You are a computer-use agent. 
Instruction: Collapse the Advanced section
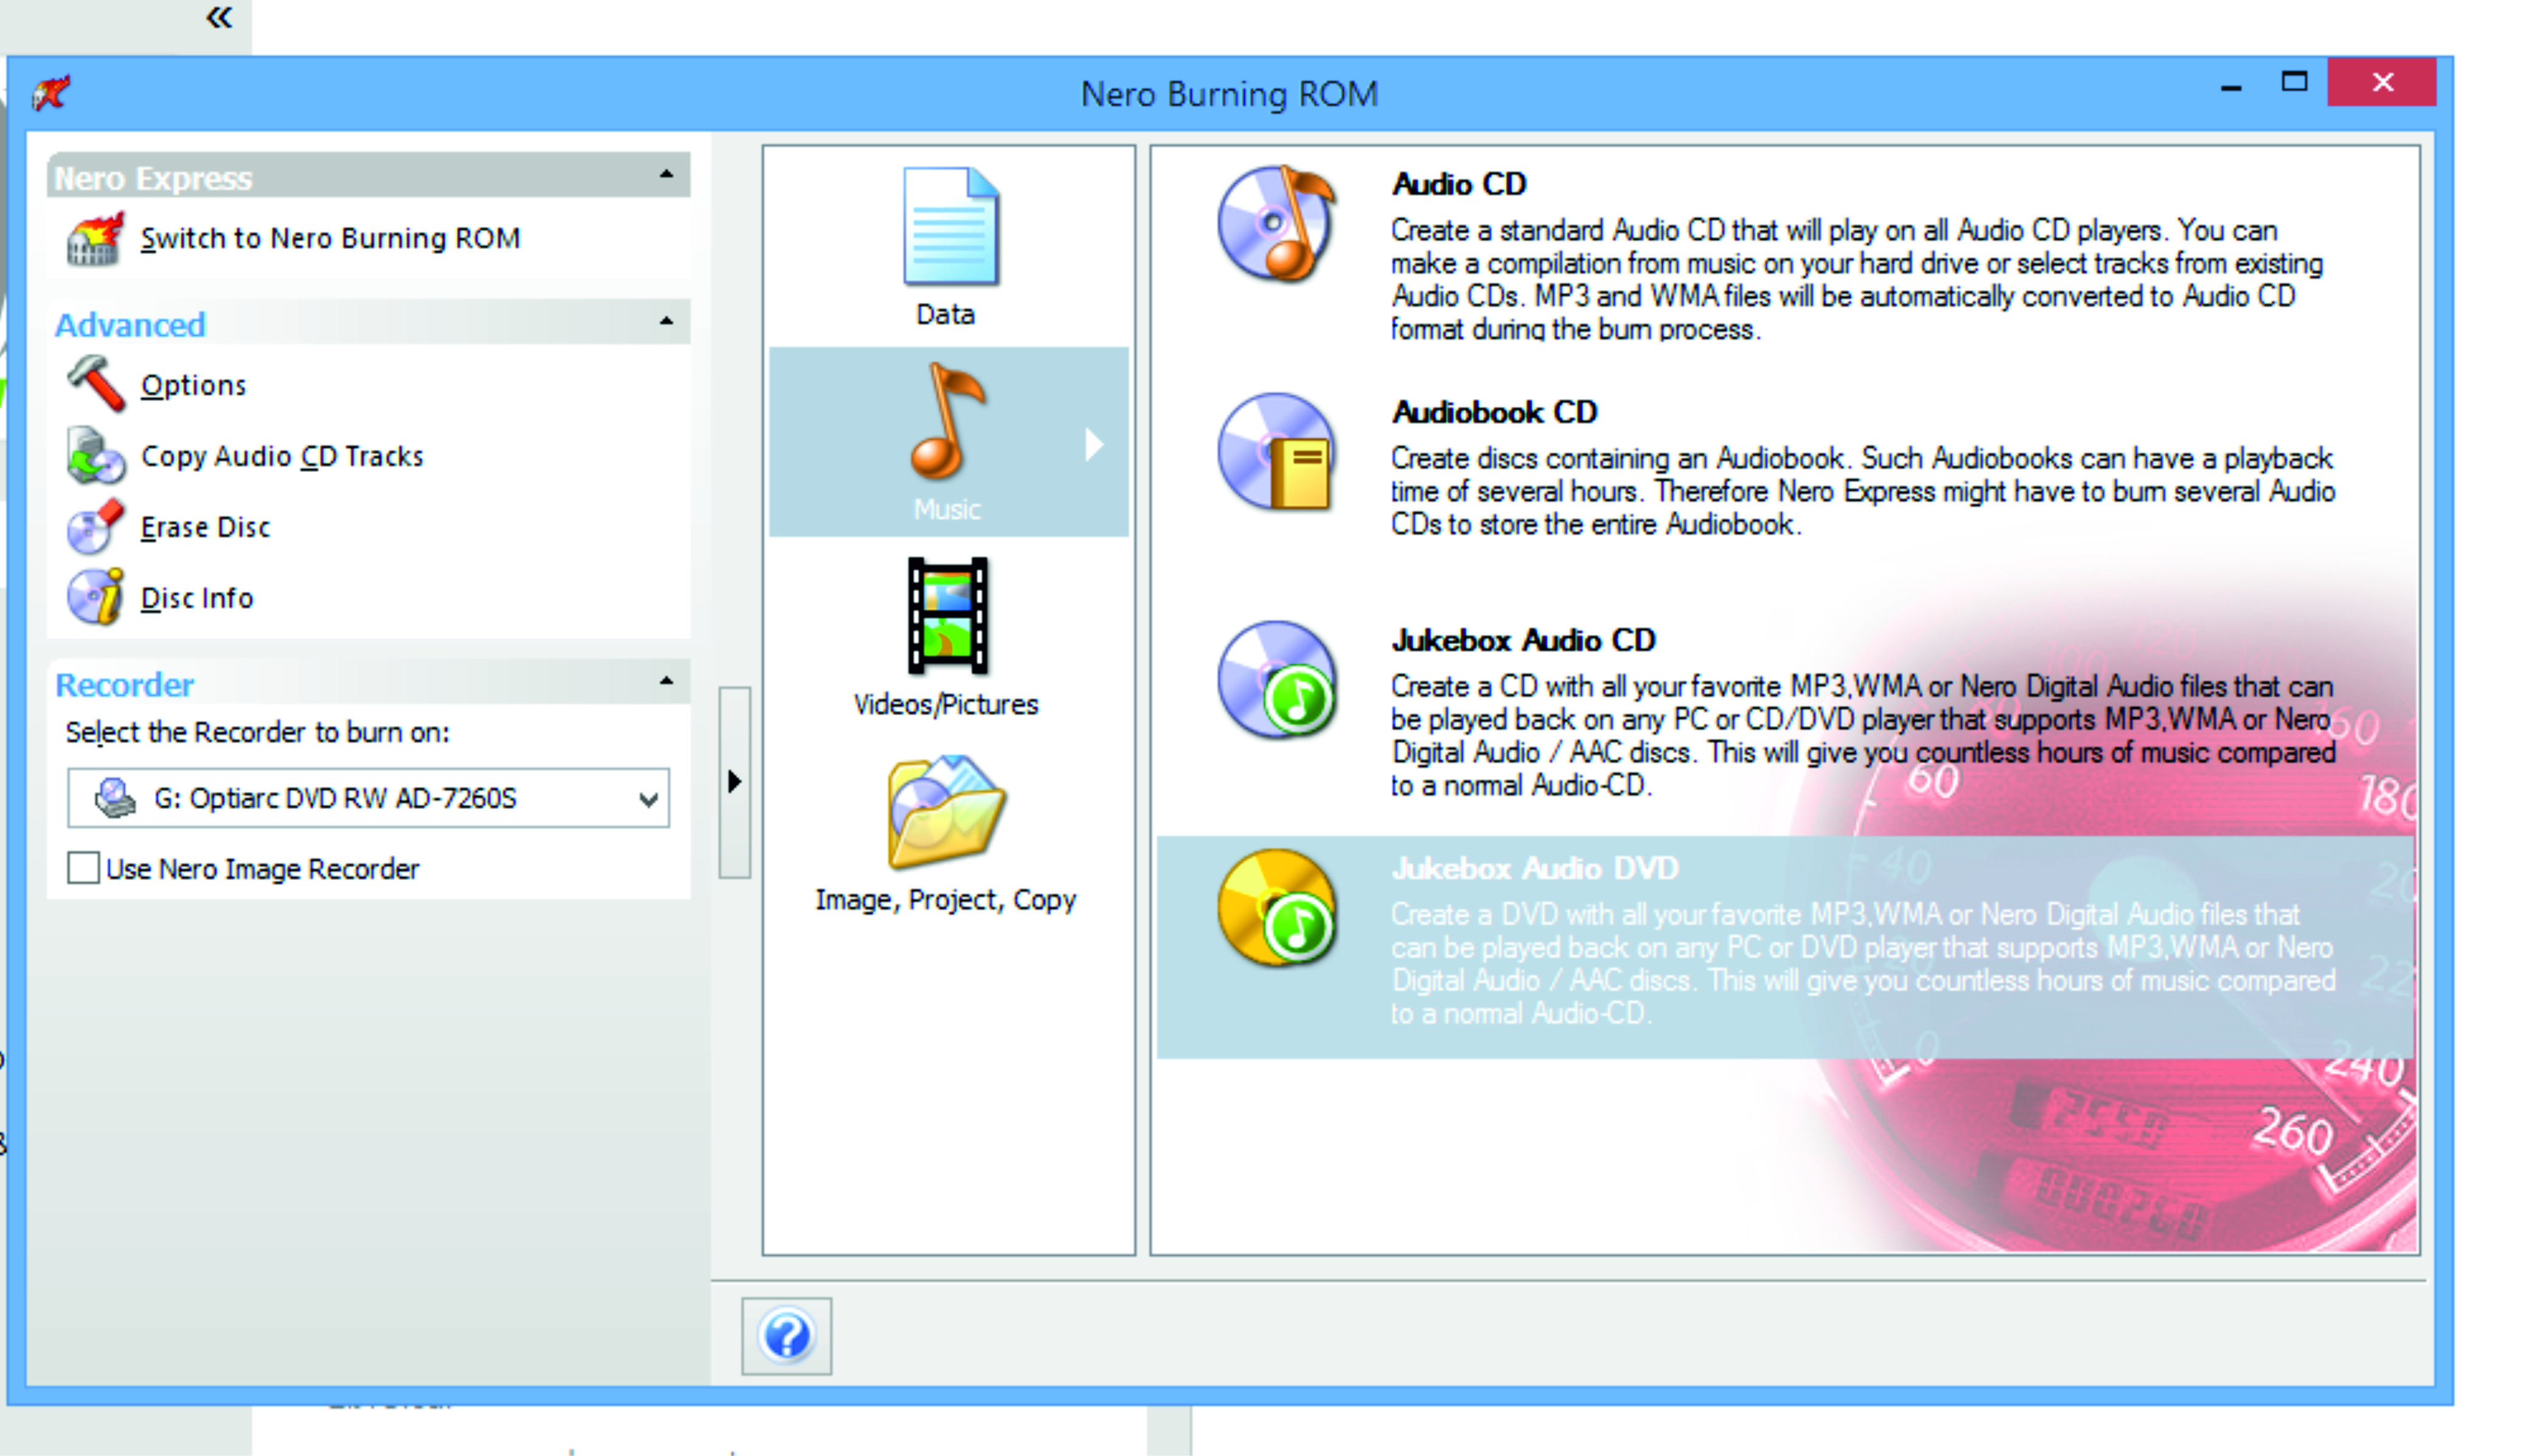pos(667,322)
